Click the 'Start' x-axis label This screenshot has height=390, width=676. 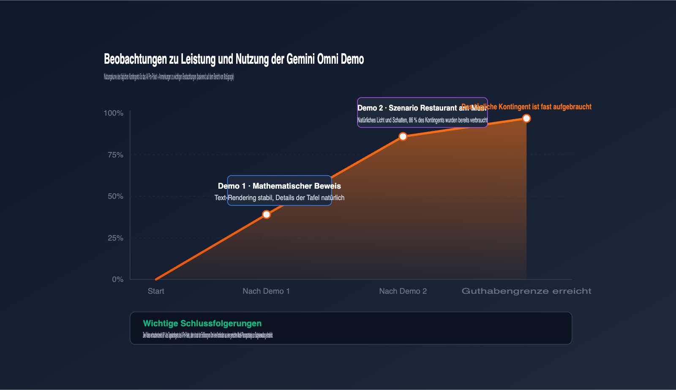coord(156,291)
